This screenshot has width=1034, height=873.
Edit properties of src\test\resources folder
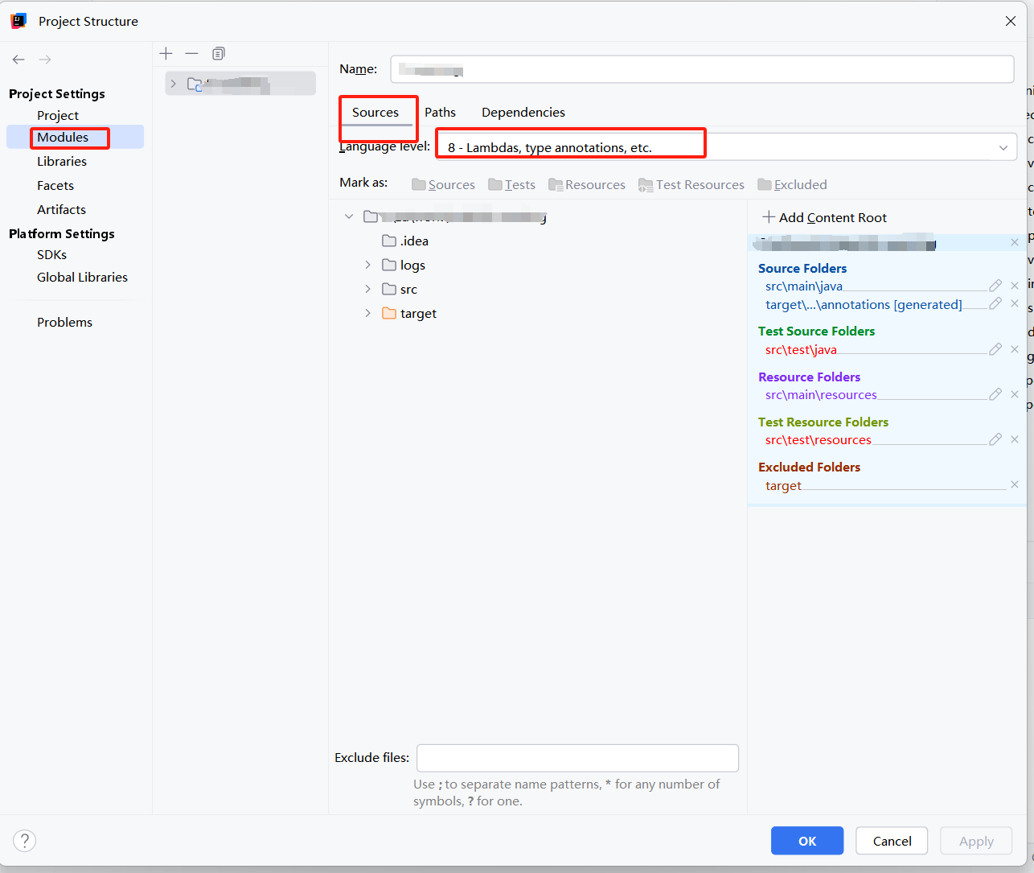995,439
